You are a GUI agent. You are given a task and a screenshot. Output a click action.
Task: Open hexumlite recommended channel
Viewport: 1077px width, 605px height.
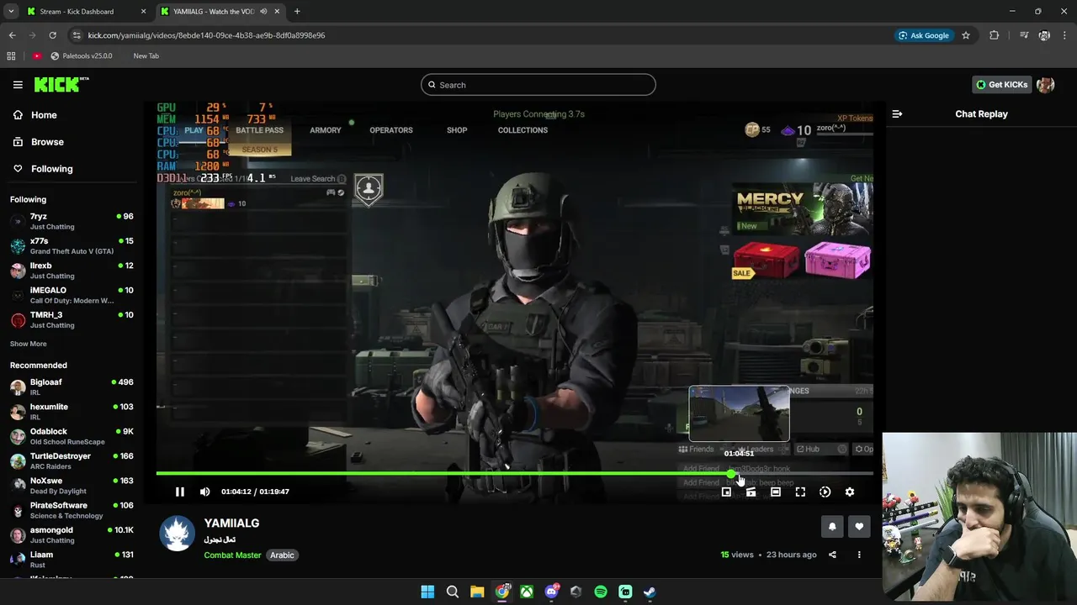point(72,412)
